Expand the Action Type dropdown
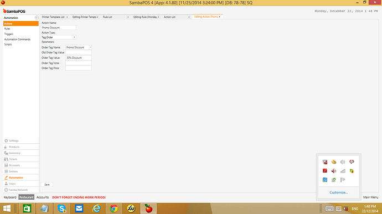The height and width of the screenshot is (214, 382). 74,37
